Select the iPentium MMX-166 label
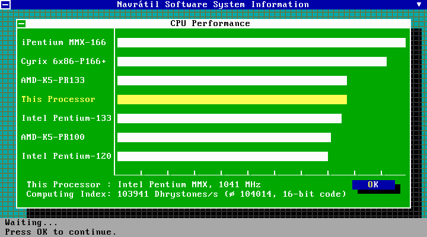This screenshot has height=237, width=427. click(63, 43)
